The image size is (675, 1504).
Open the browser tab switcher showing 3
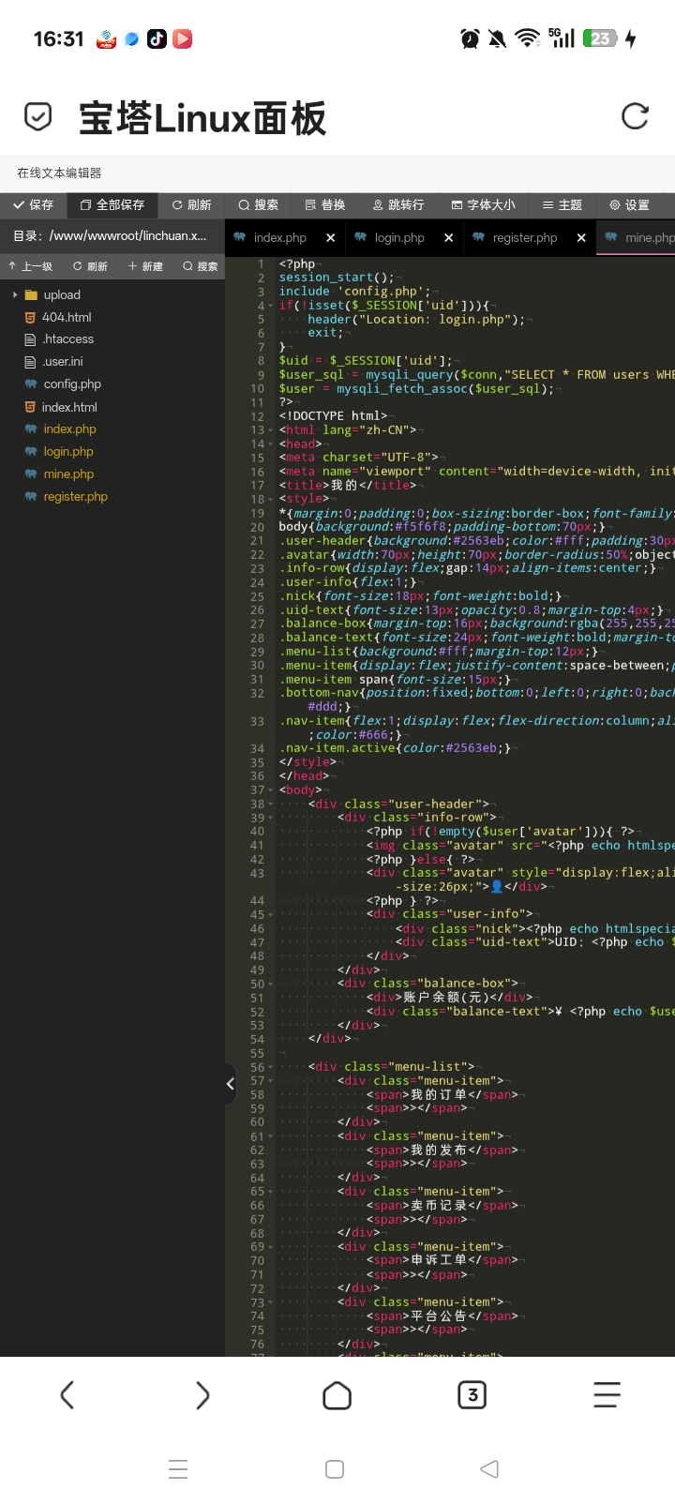tap(472, 1395)
